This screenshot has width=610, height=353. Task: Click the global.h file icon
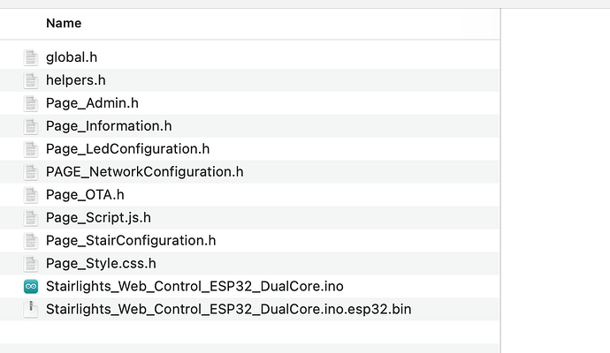[x=31, y=57]
